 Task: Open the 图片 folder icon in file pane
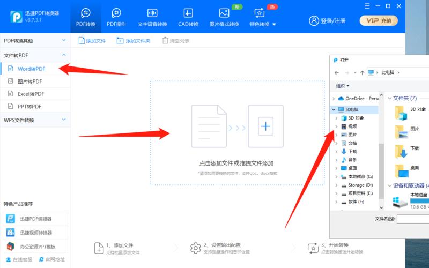[x=401, y=132]
